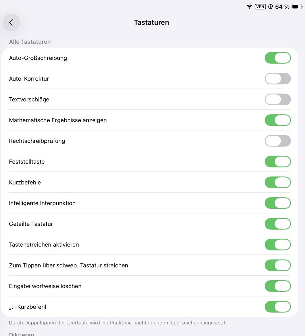Disable Auto-Großschreibung switch
Image resolution: width=305 pixels, height=336 pixels.
(x=278, y=58)
